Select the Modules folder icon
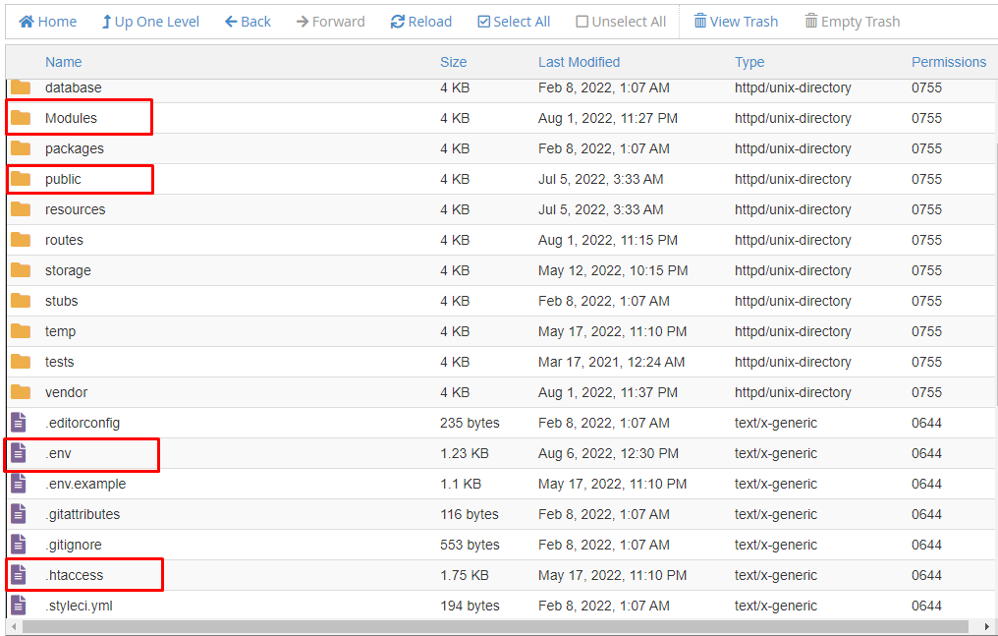 [x=21, y=118]
